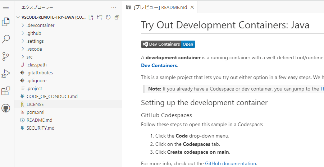324x167 pixels.
Task: Click the 'Try Out Development Containers: Java' heading
Action: click(225, 25)
